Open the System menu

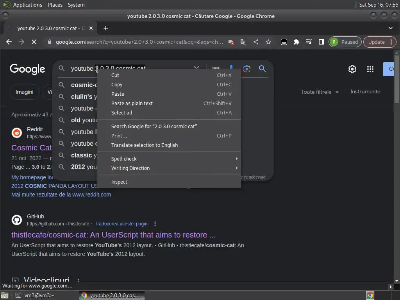click(76, 5)
